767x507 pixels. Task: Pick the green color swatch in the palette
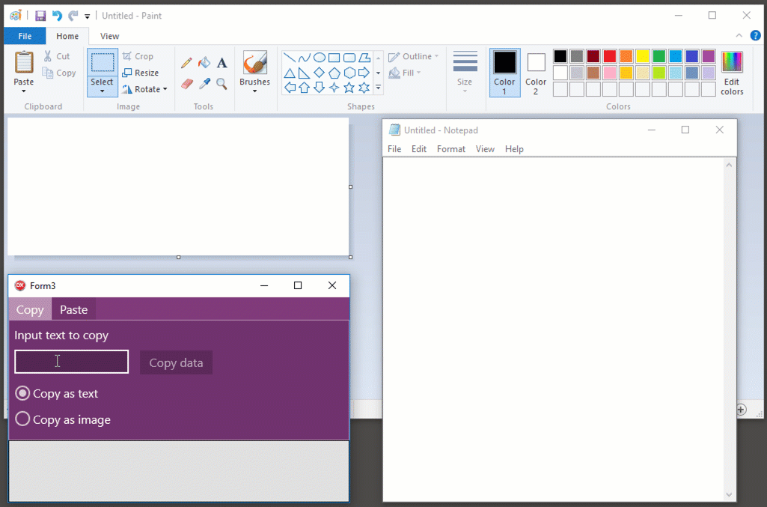click(x=659, y=56)
